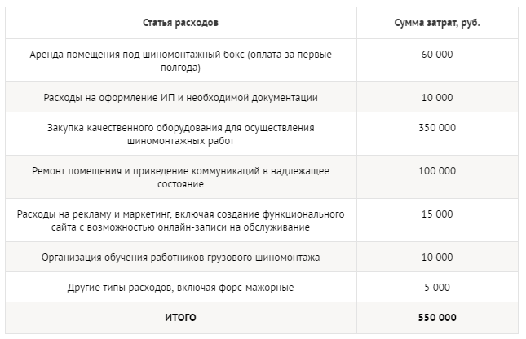Select the 15 000 amount cell
This screenshot has width=526, height=339.
pos(436,214)
